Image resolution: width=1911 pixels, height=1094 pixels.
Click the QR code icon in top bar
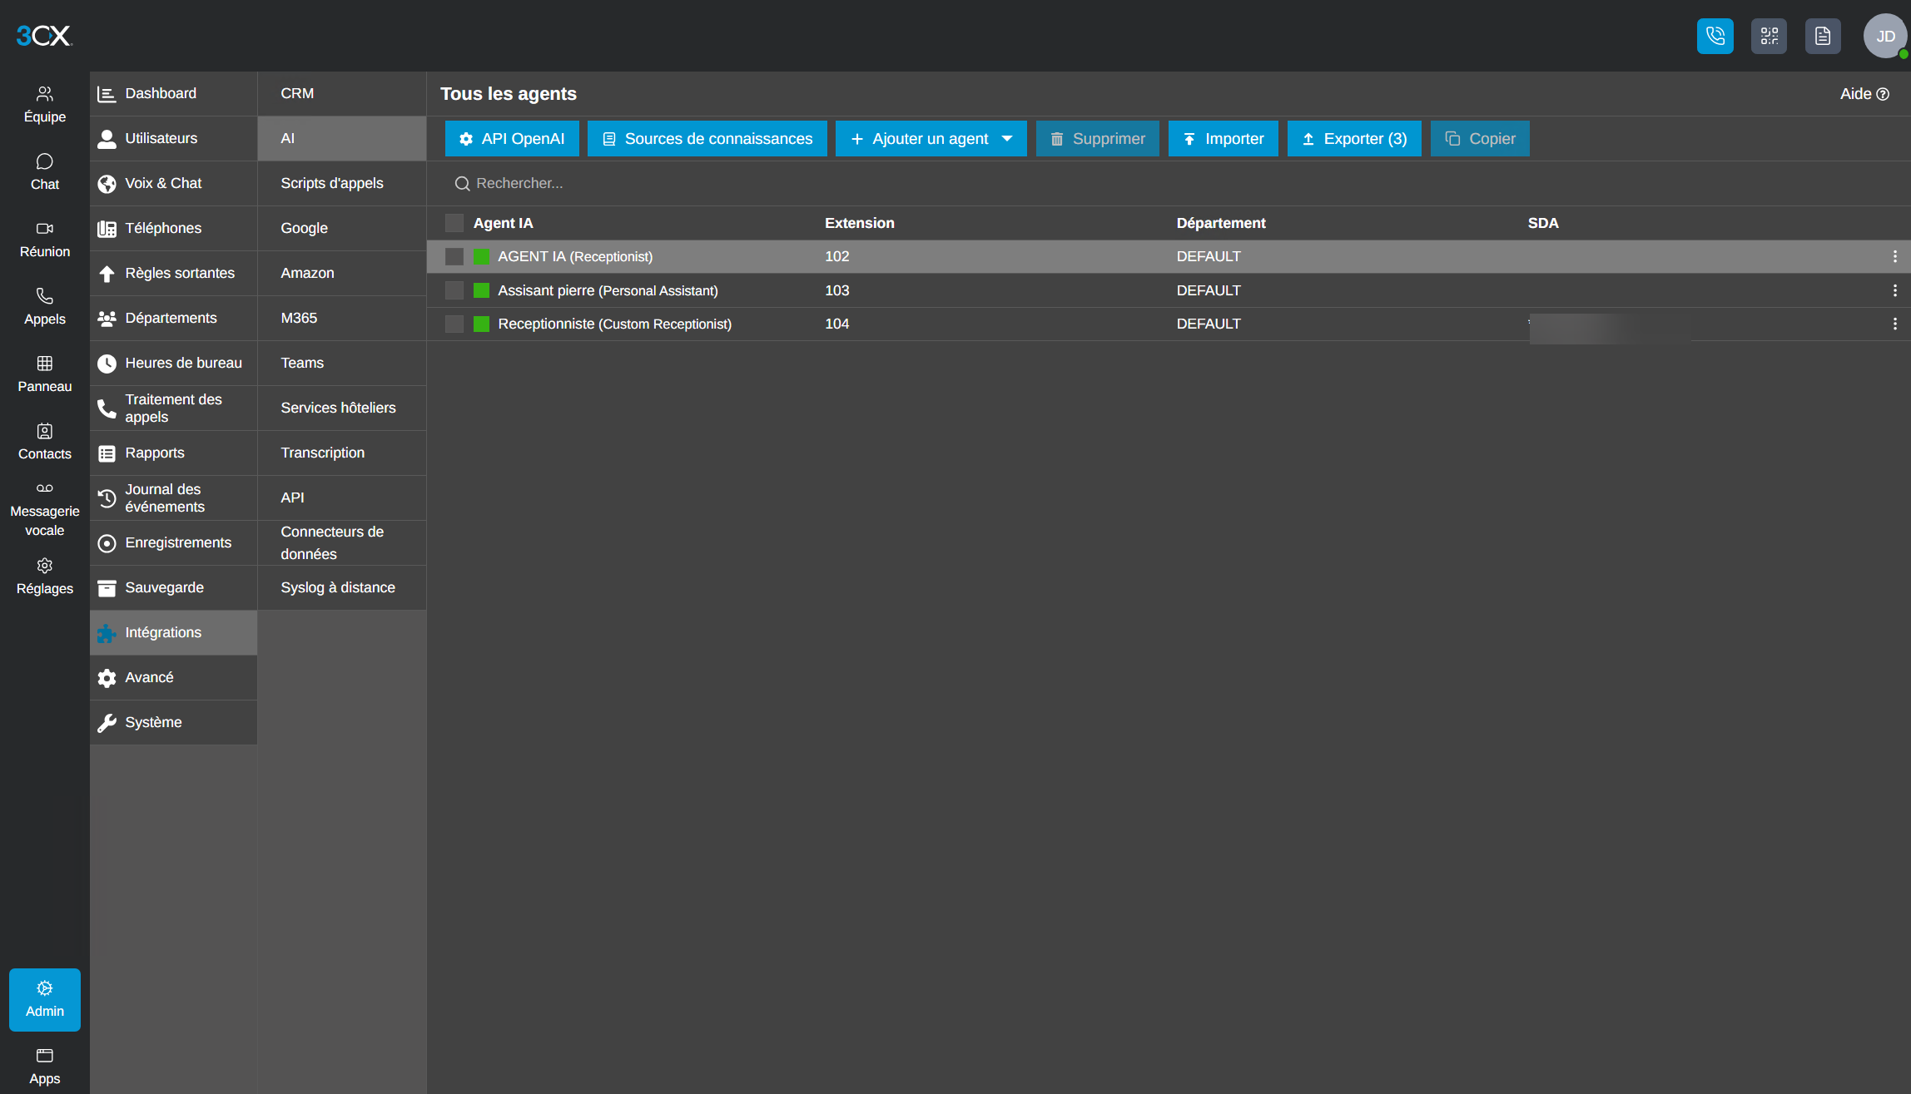pos(1769,36)
